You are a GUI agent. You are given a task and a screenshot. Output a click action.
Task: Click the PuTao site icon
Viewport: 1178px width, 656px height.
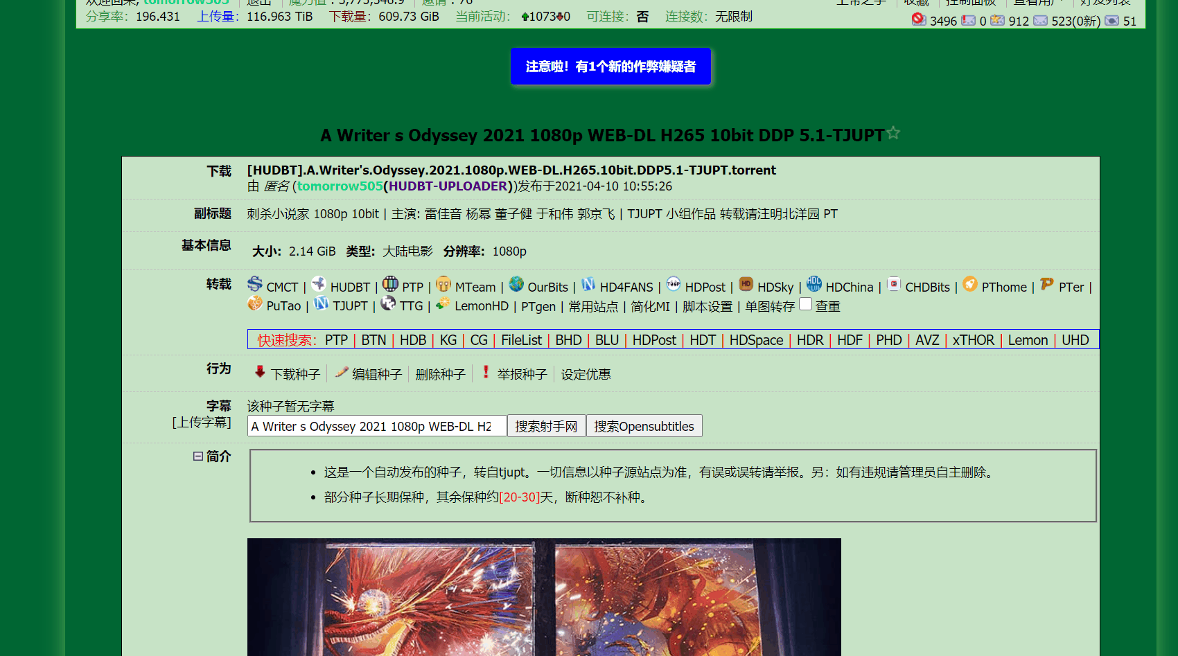pos(255,303)
